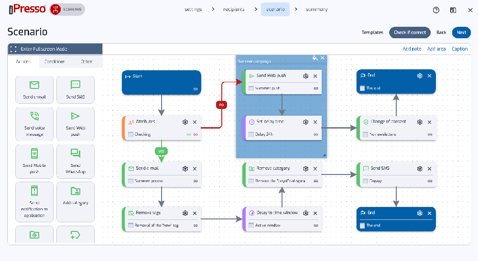
Task: Tick the Remove the 'Loyal' category checkbox
Action: coord(251,181)
